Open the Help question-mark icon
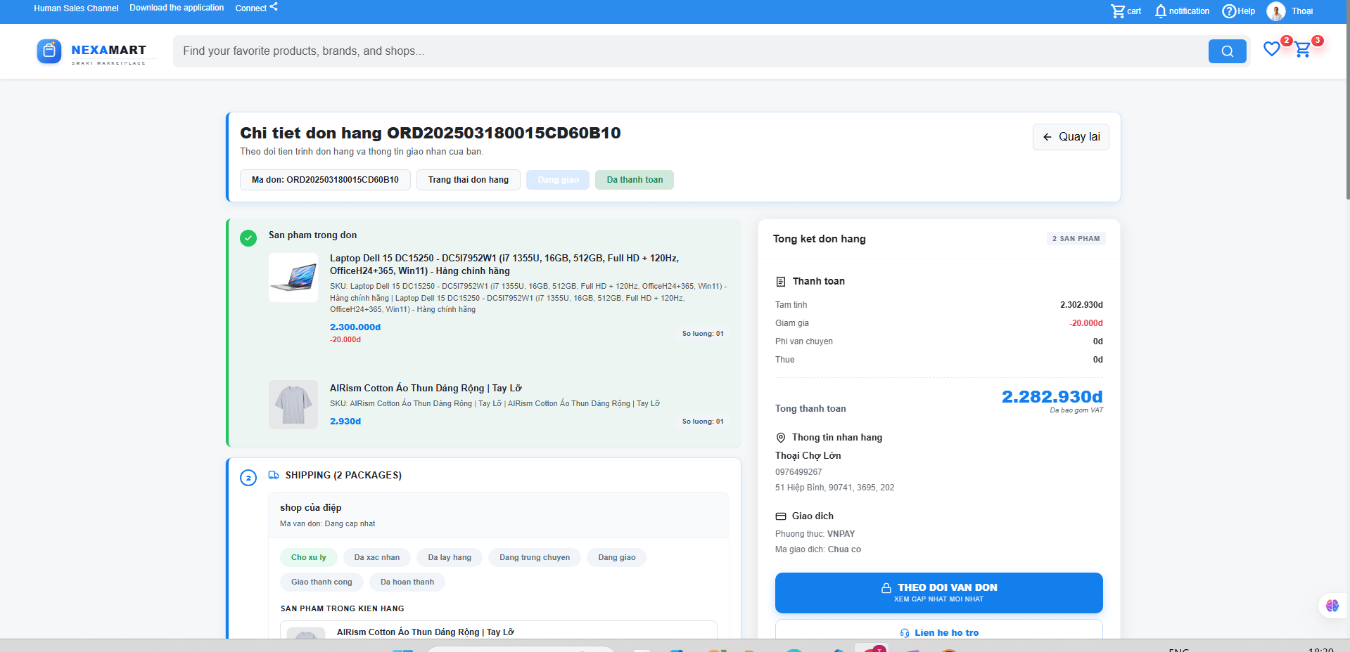The image size is (1350, 652). coord(1229,11)
